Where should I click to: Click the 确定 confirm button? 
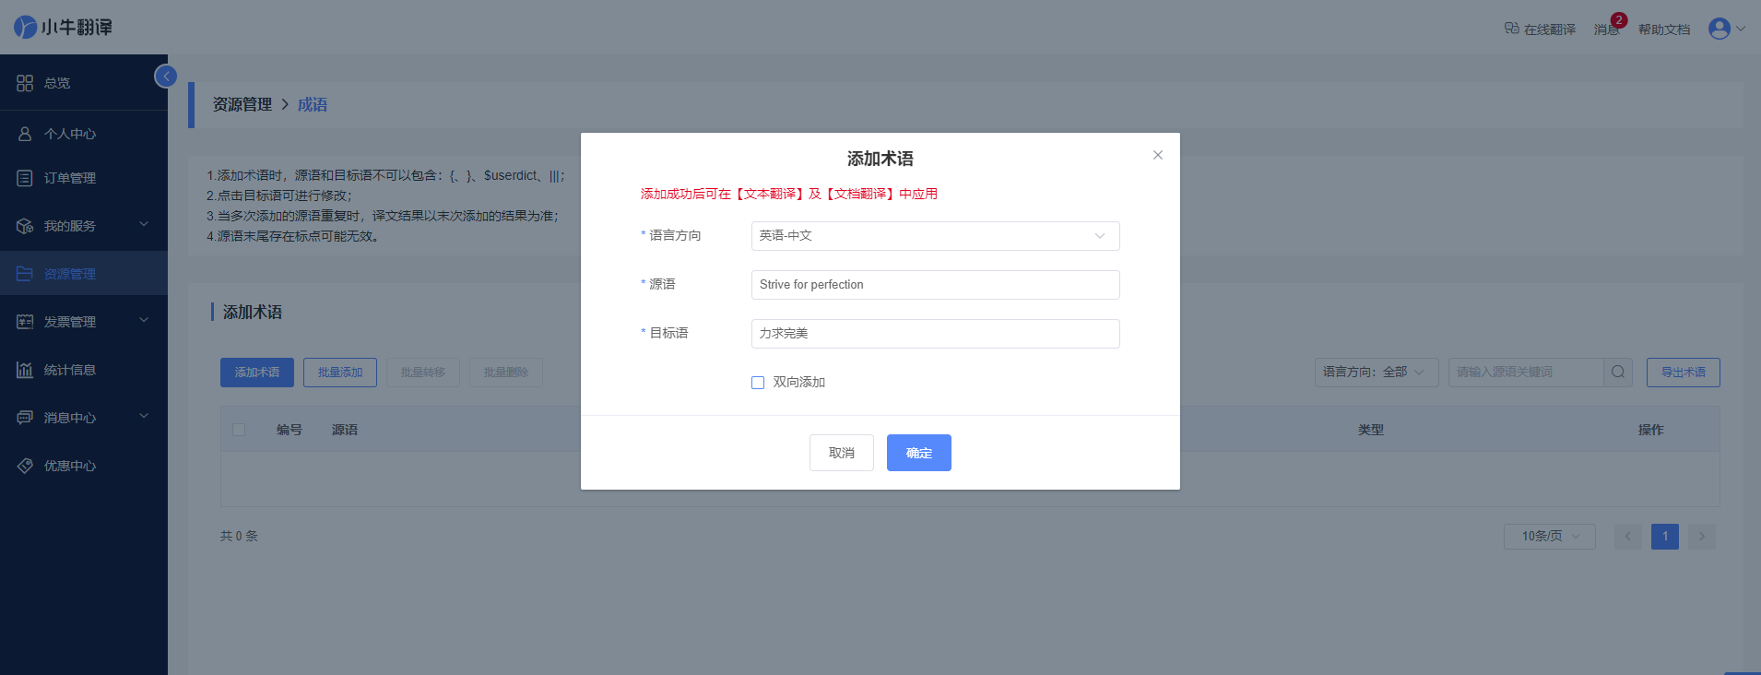(918, 453)
